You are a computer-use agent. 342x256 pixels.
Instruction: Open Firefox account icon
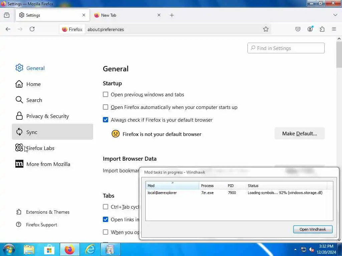(x=310, y=29)
